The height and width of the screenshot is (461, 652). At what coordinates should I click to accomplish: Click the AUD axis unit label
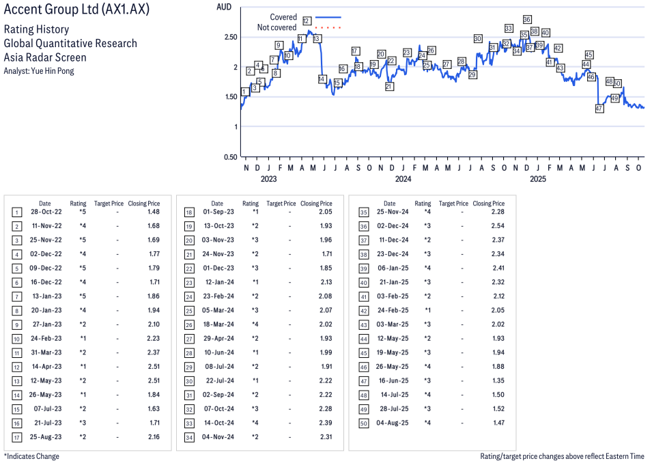tap(223, 7)
